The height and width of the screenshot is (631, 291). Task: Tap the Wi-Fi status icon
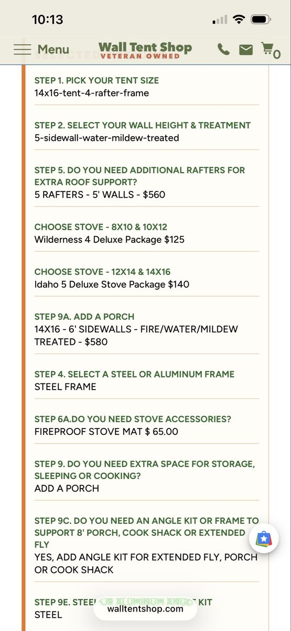239,19
